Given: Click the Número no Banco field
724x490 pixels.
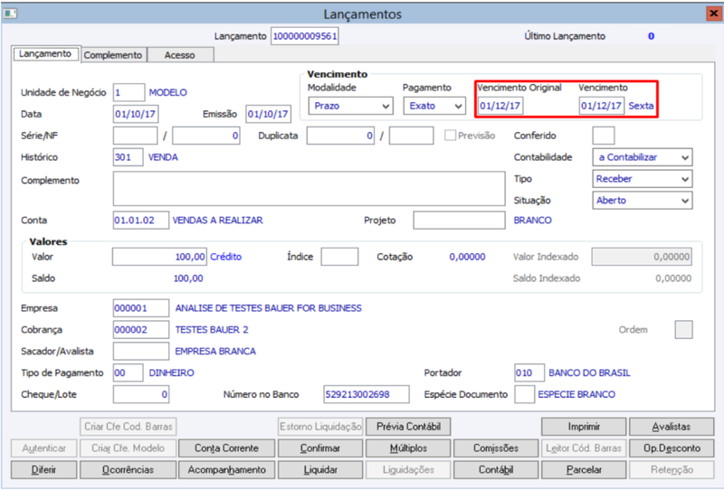Looking at the screenshot, I should tap(367, 394).
